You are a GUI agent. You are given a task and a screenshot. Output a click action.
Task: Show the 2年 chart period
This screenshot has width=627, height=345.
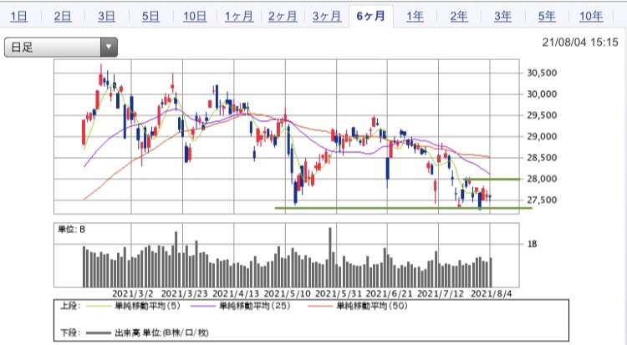pyautogui.click(x=459, y=17)
